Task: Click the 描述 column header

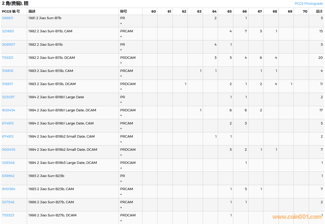Action: coord(32,12)
